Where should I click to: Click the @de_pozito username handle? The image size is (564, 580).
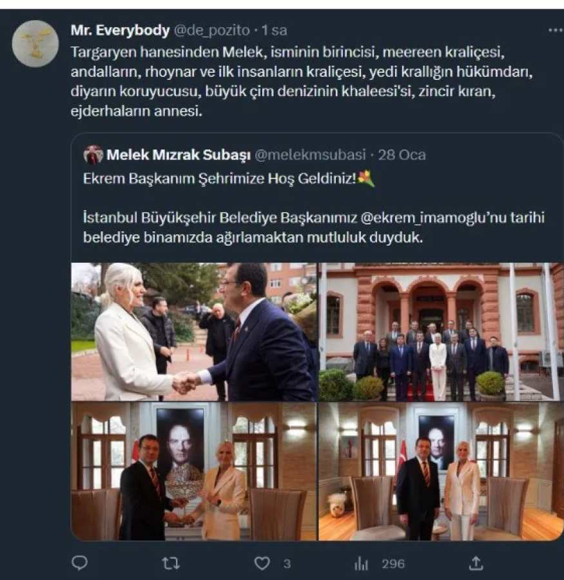213,30
